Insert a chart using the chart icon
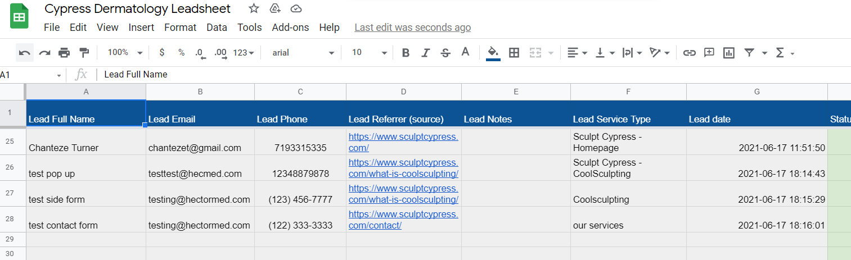Screen dimensions: 851x260 tap(729, 53)
